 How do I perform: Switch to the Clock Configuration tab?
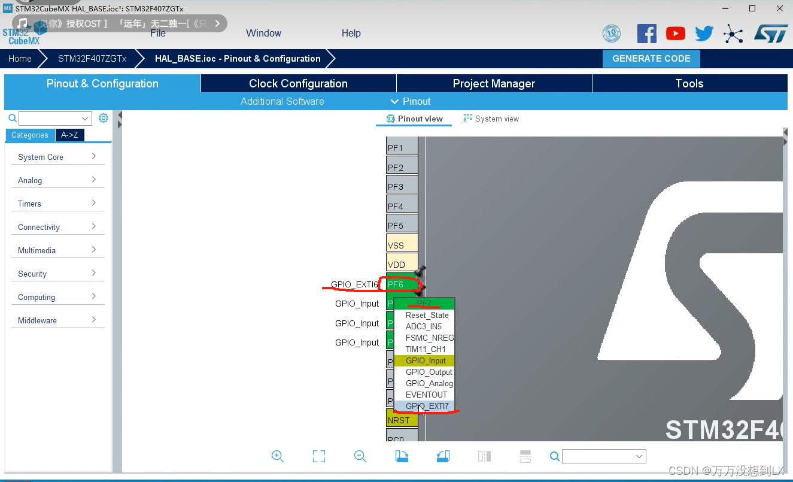coord(297,83)
